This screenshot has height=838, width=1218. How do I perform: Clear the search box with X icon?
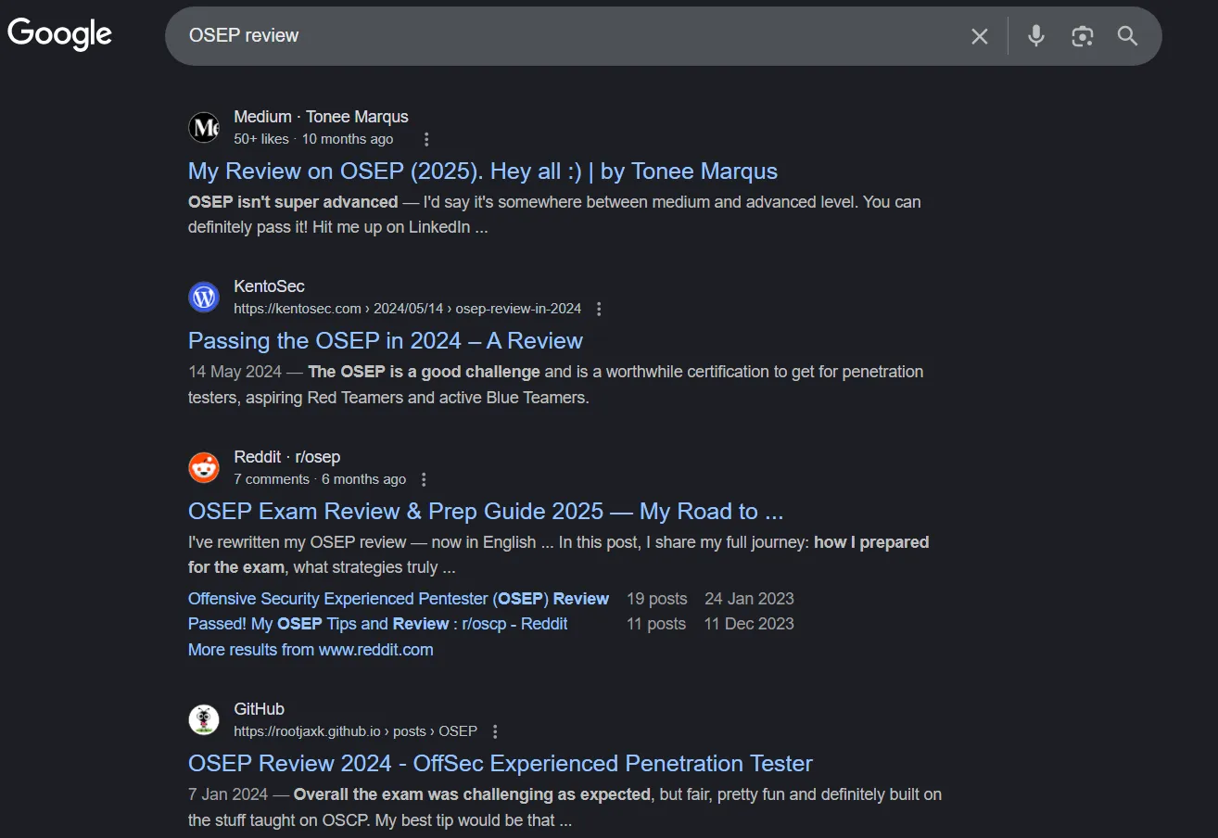click(x=979, y=36)
